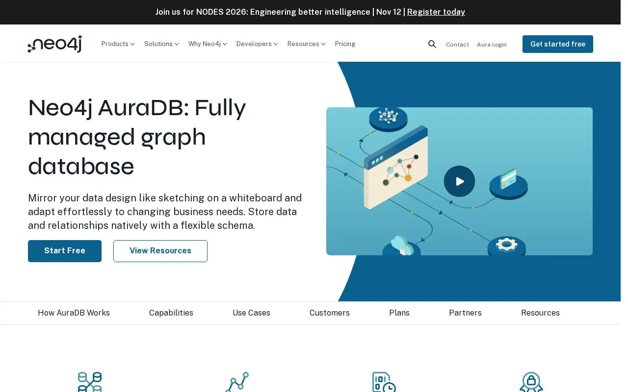Expand the Solutions dropdown
The image size is (628, 392).
point(161,44)
